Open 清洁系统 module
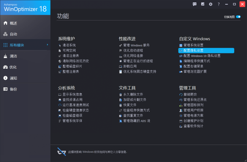The width and height of the screenshot is (247, 162). (x=69, y=45)
